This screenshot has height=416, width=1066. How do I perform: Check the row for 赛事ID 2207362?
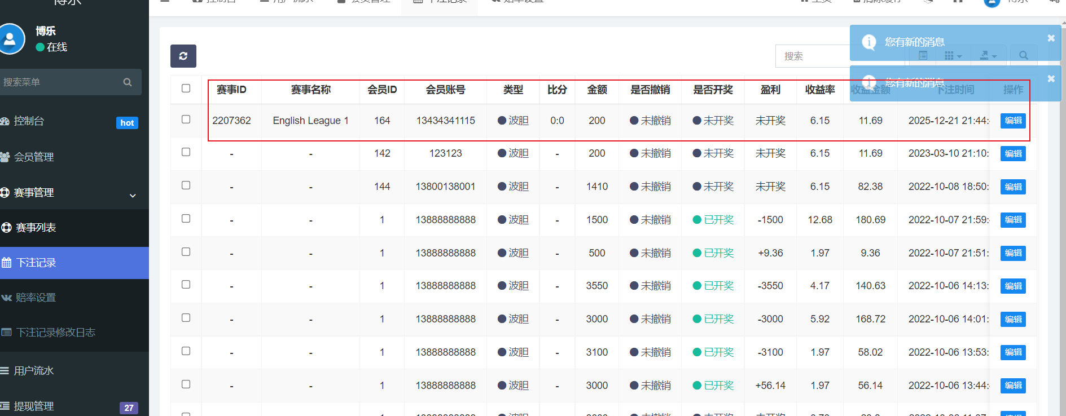tap(186, 120)
